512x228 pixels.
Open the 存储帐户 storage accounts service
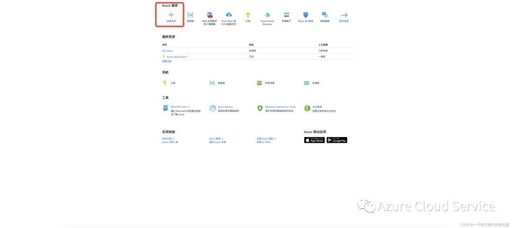click(x=286, y=17)
